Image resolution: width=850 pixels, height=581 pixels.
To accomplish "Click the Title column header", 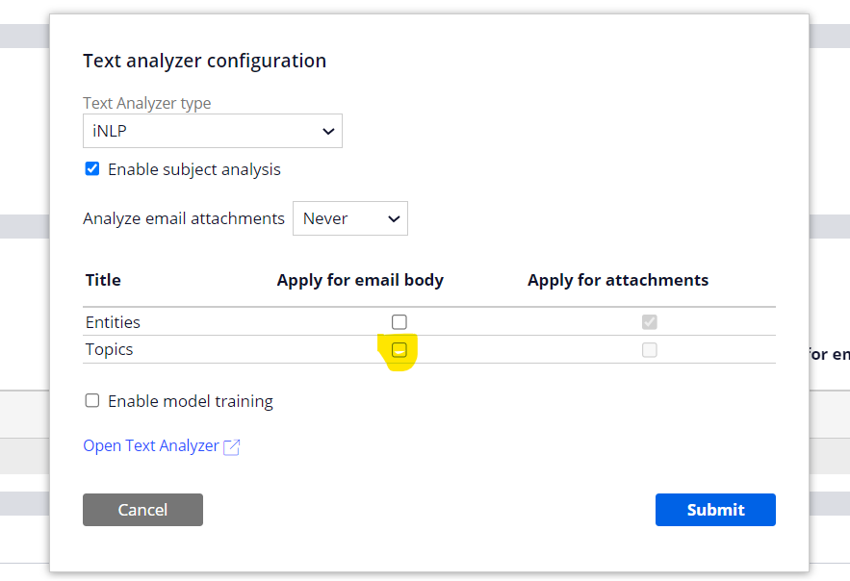I will [102, 280].
